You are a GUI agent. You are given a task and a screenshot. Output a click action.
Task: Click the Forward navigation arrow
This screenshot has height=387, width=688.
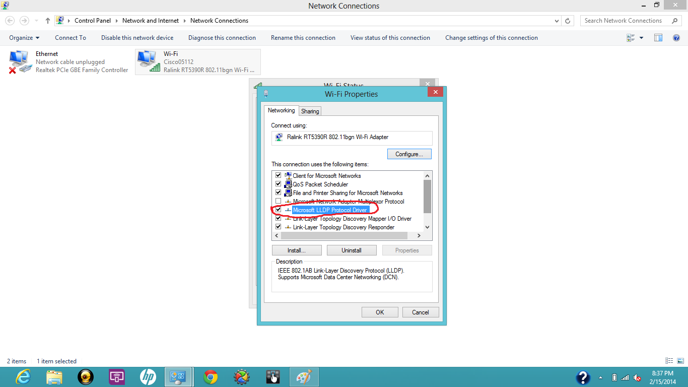point(24,21)
